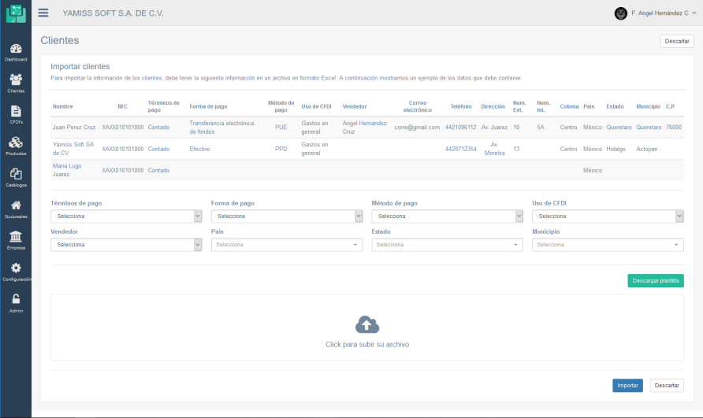Open Configuración gear icon
Image resolution: width=703 pixels, height=418 pixels.
[16, 268]
